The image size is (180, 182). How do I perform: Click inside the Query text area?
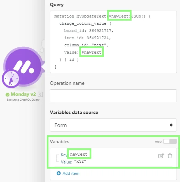click(x=113, y=42)
